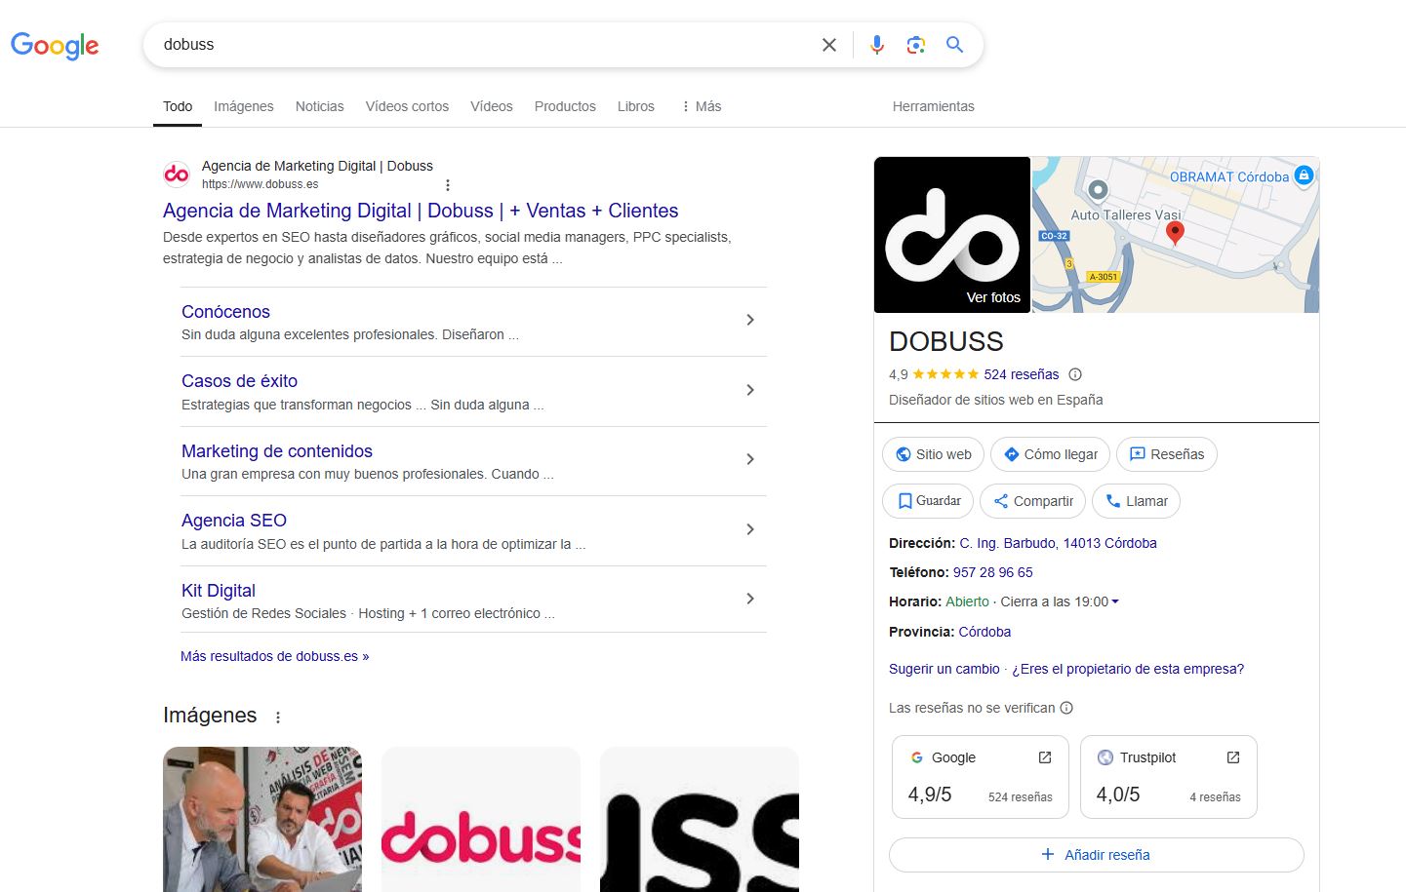Switch to the Libros tab

click(x=636, y=106)
